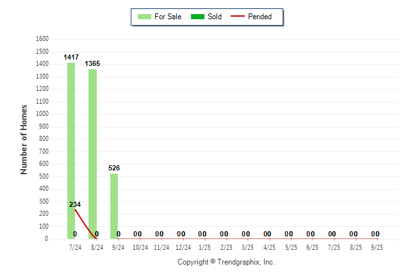
Task: Click the 10/24 x-axis label
Action: pos(140,247)
